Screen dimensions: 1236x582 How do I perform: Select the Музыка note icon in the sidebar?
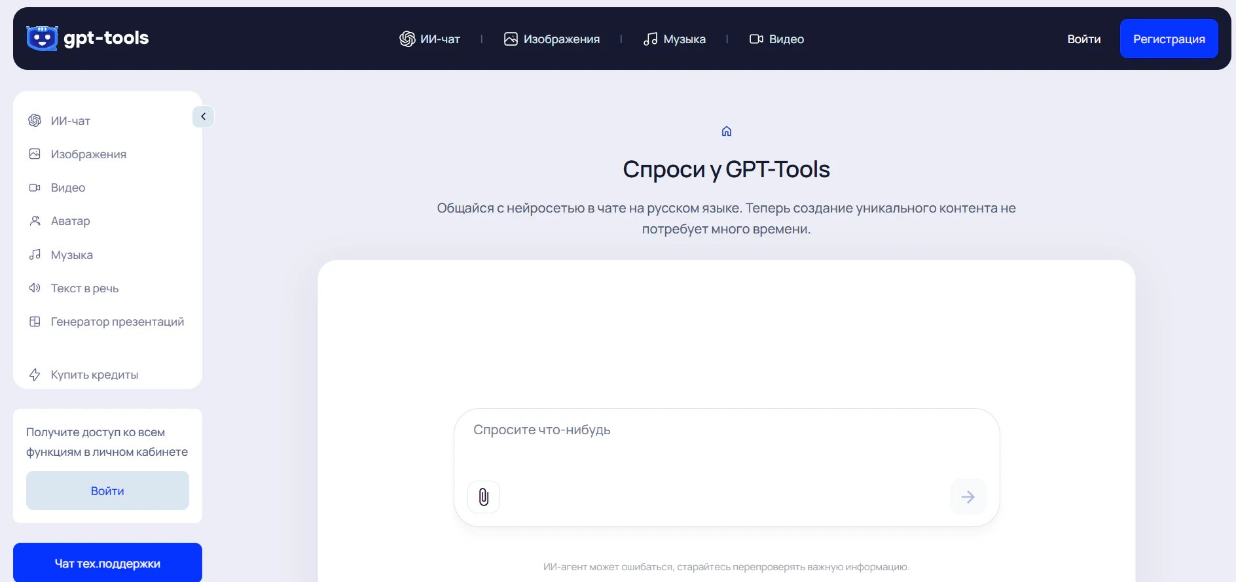[35, 254]
